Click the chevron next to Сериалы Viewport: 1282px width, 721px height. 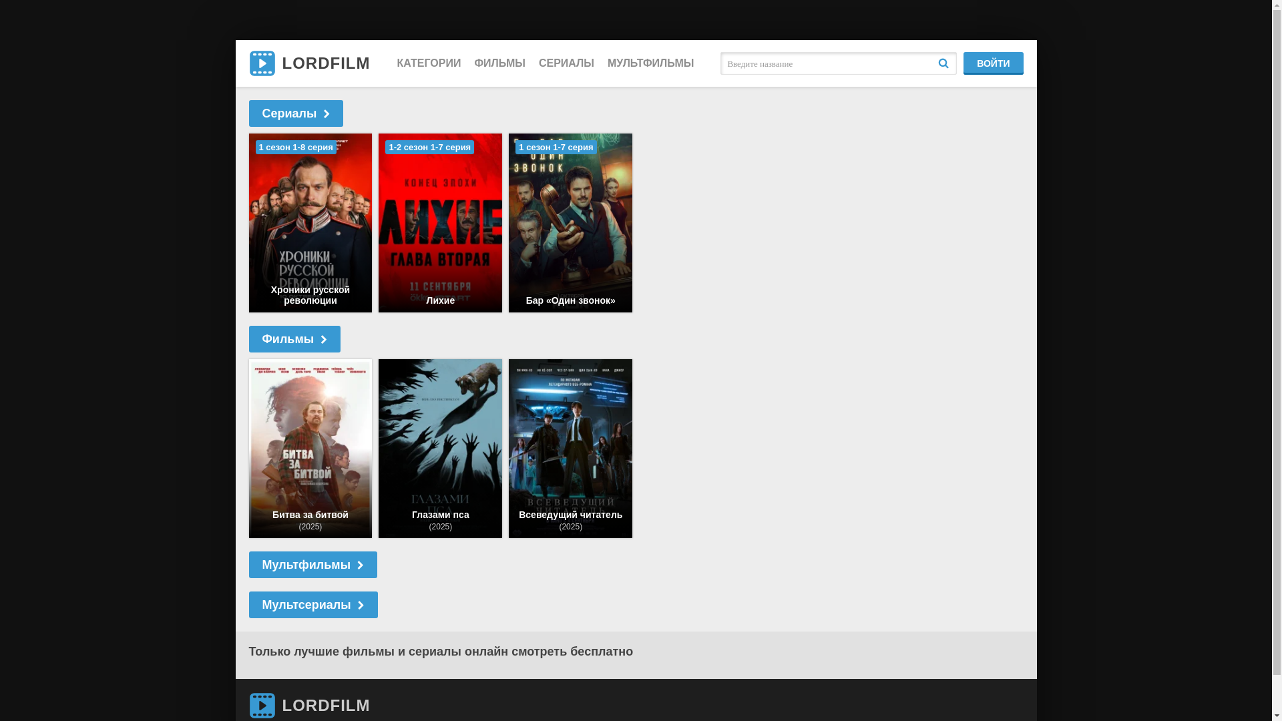(x=327, y=114)
